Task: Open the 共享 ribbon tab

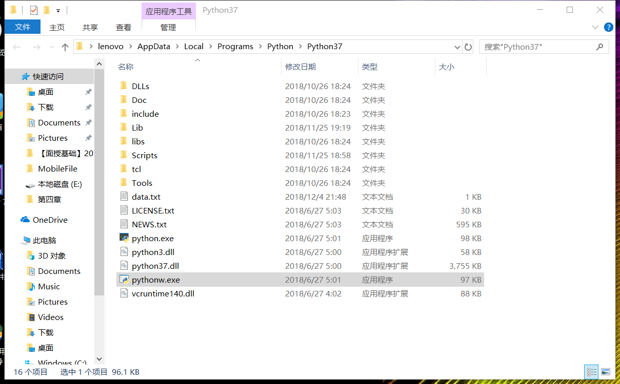Action: (90, 27)
